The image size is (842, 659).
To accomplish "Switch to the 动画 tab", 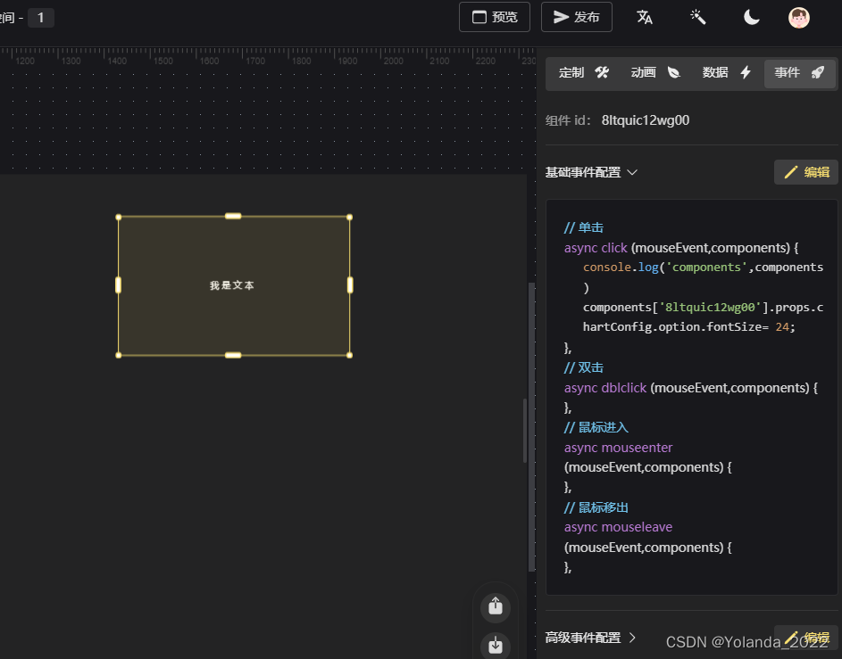I will [643, 72].
